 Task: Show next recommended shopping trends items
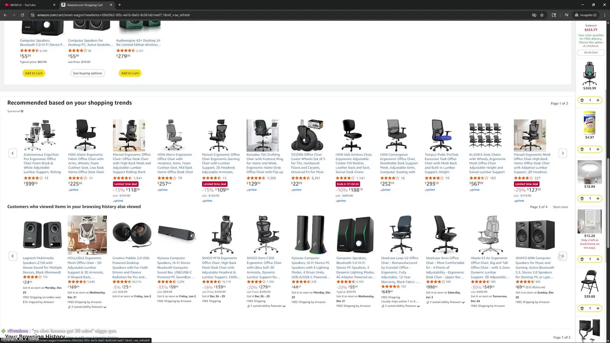(563, 153)
